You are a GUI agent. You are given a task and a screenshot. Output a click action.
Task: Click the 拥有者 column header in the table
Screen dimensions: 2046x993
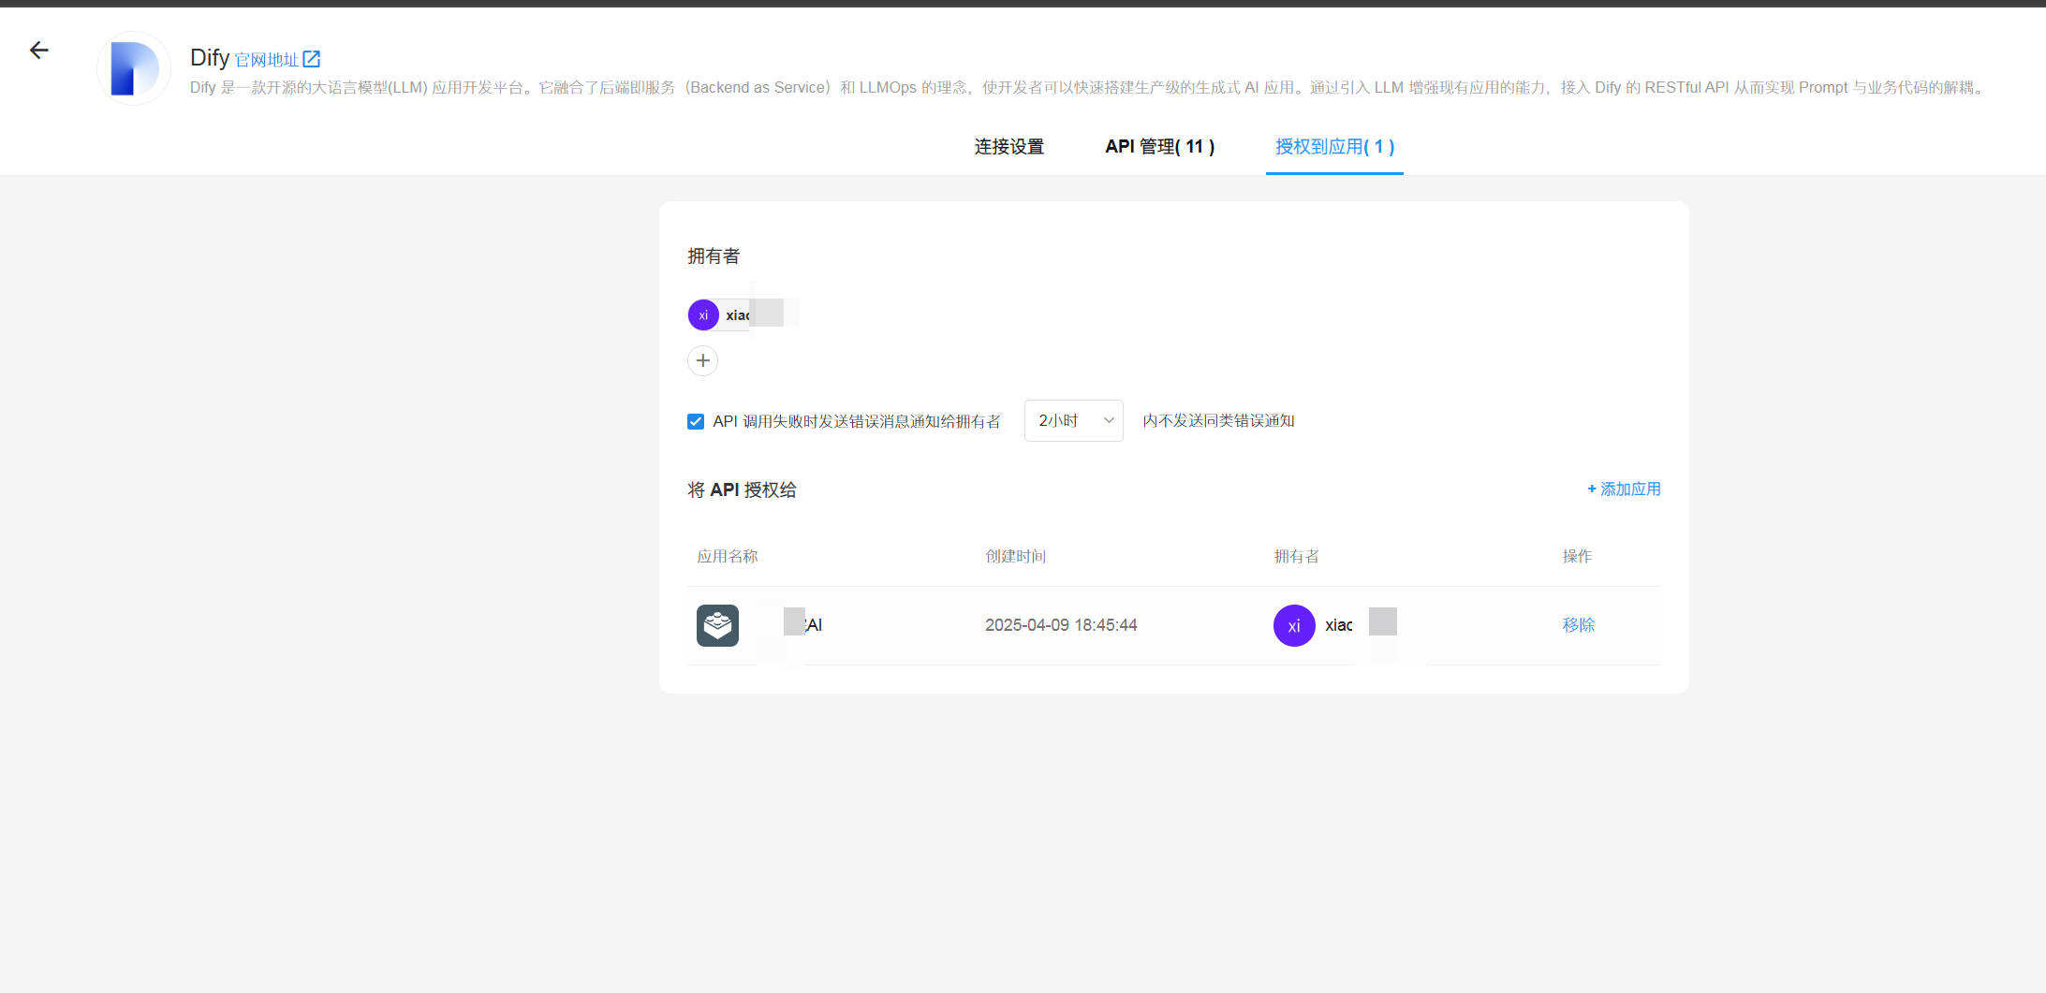click(1297, 556)
